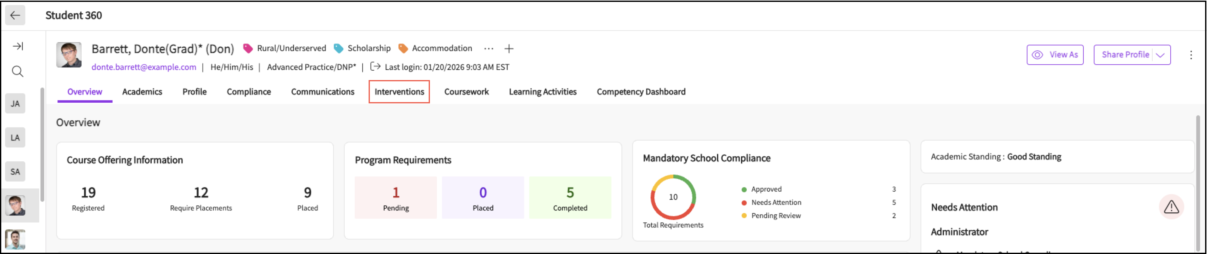The height and width of the screenshot is (254, 1207).
Task: Show more tags via ellipsis icon
Action: 488,49
